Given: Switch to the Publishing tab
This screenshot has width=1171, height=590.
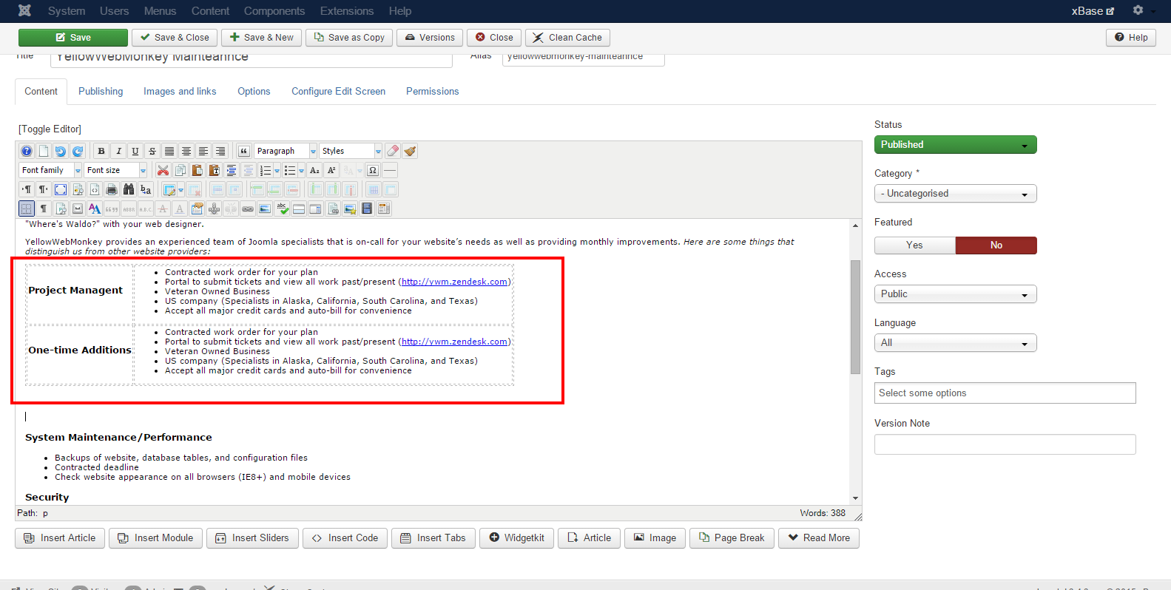Looking at the screenshot, I should click(101, 92).
